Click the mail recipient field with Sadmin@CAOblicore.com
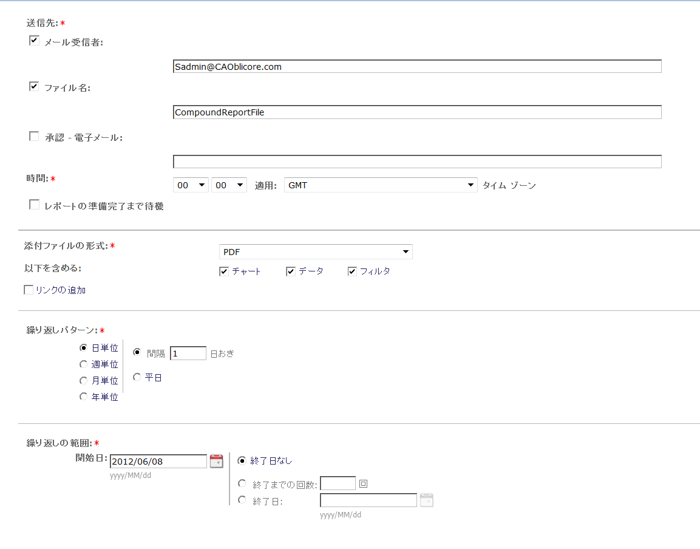Viewport: 700px width, 549px height. [x=417, y=67]
